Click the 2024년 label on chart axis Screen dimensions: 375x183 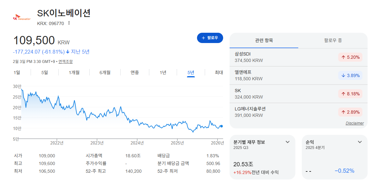[137, 143]
